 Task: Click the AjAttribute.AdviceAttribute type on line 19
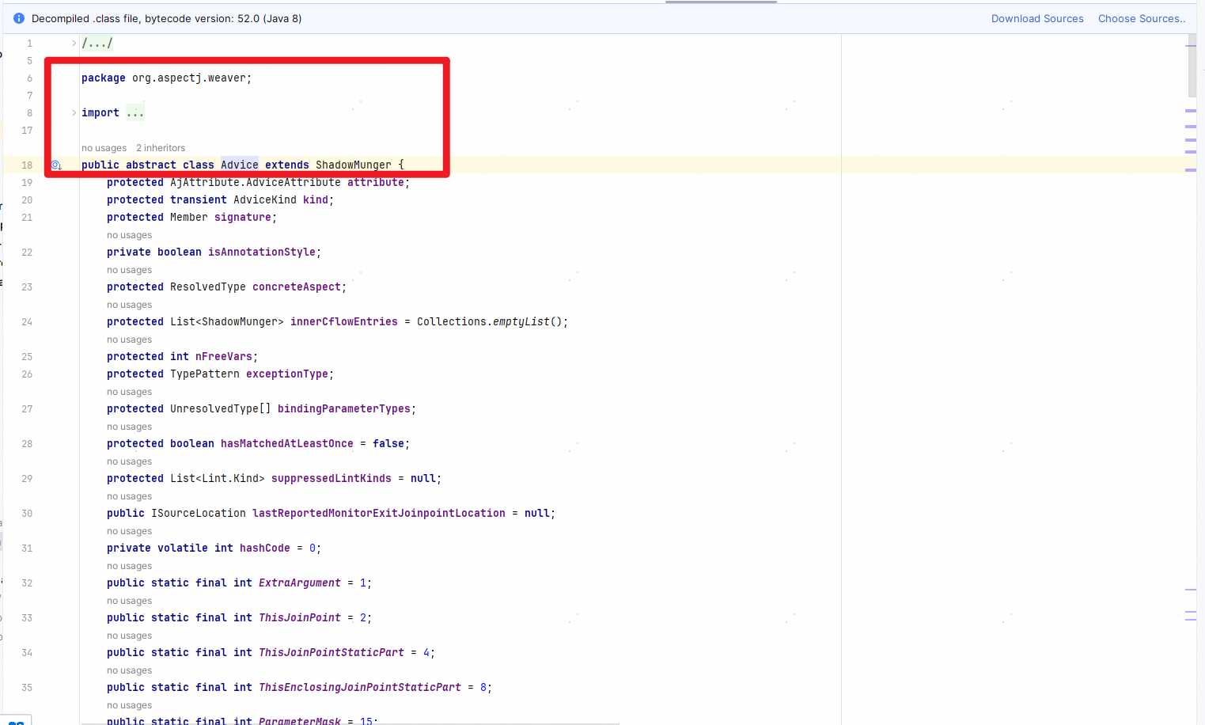pos(256,183)
